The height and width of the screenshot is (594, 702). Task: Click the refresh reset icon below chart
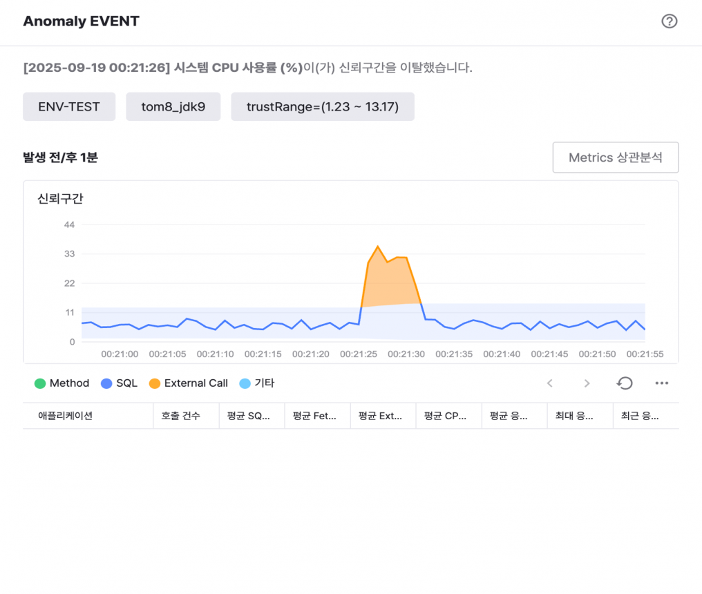625,383
